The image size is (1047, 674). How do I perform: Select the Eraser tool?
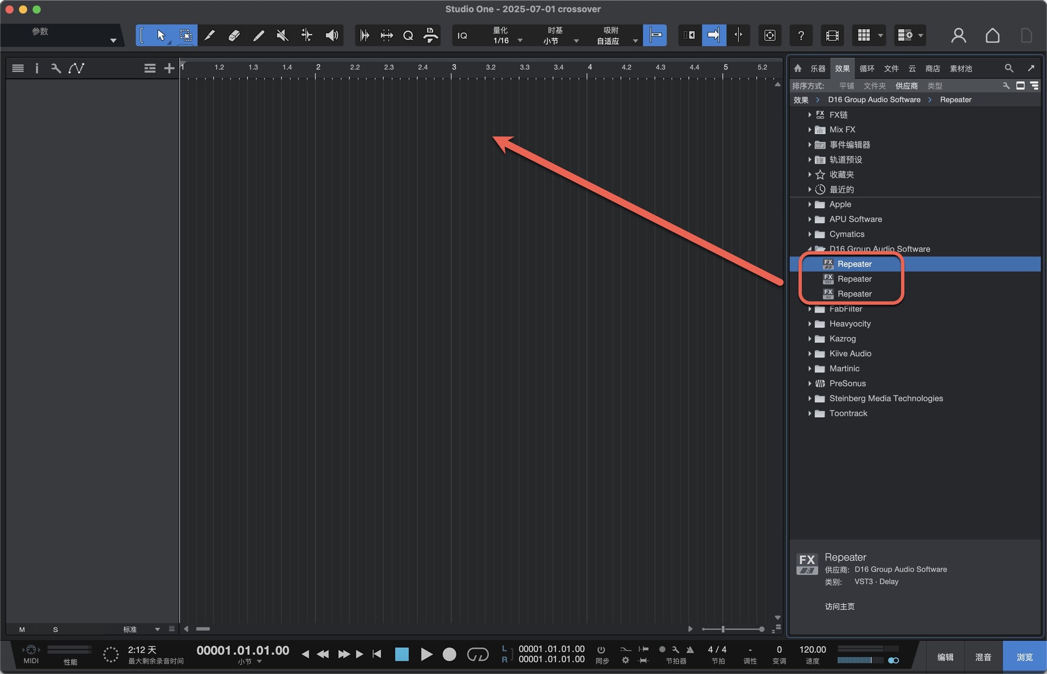pyautogui.click(x=234, y=35)
